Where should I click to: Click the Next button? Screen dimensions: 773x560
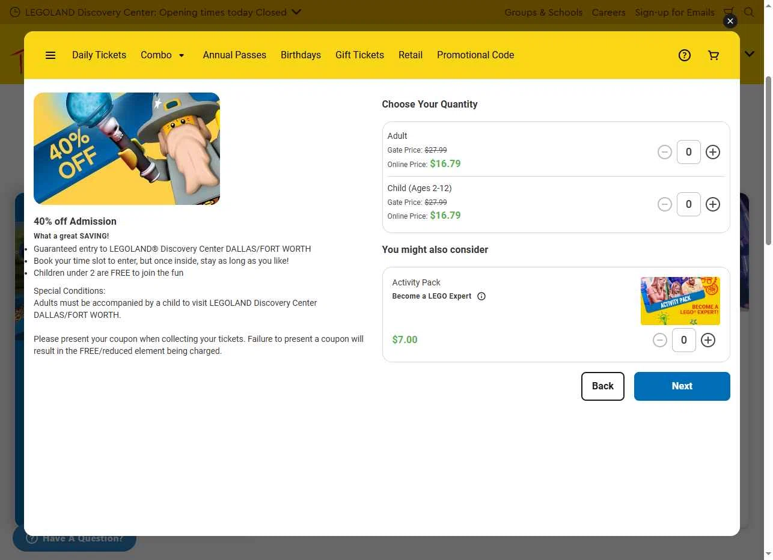click(x=682, y=386)
